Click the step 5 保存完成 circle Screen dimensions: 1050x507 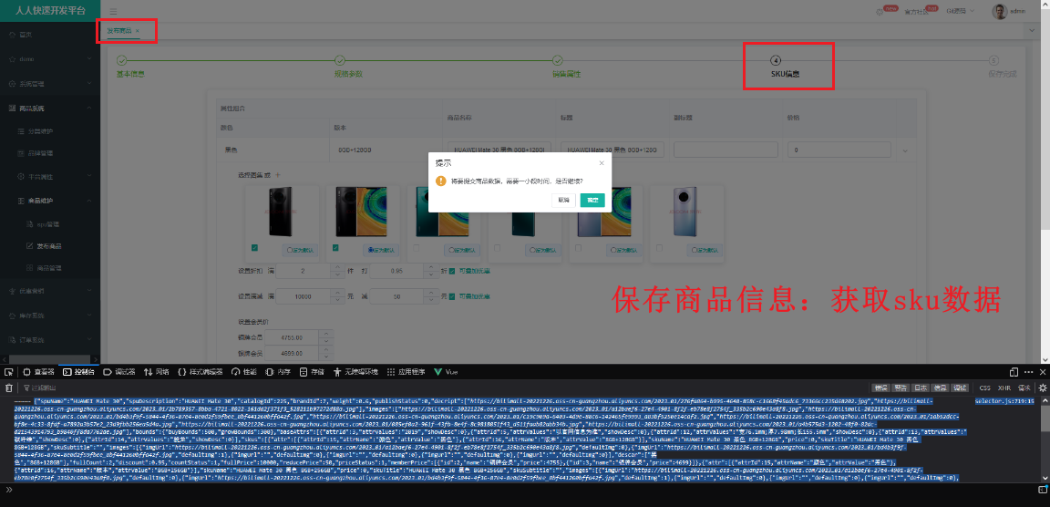click(x=993, y=60)
